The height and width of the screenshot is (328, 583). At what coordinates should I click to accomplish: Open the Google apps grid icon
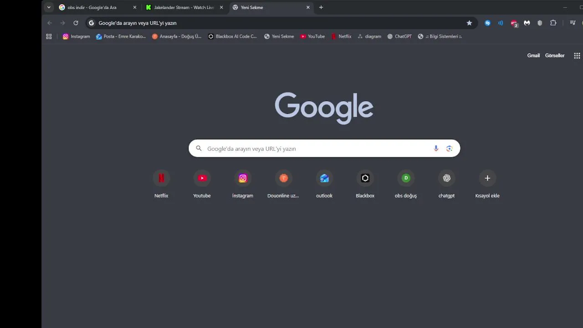(577, 56)
